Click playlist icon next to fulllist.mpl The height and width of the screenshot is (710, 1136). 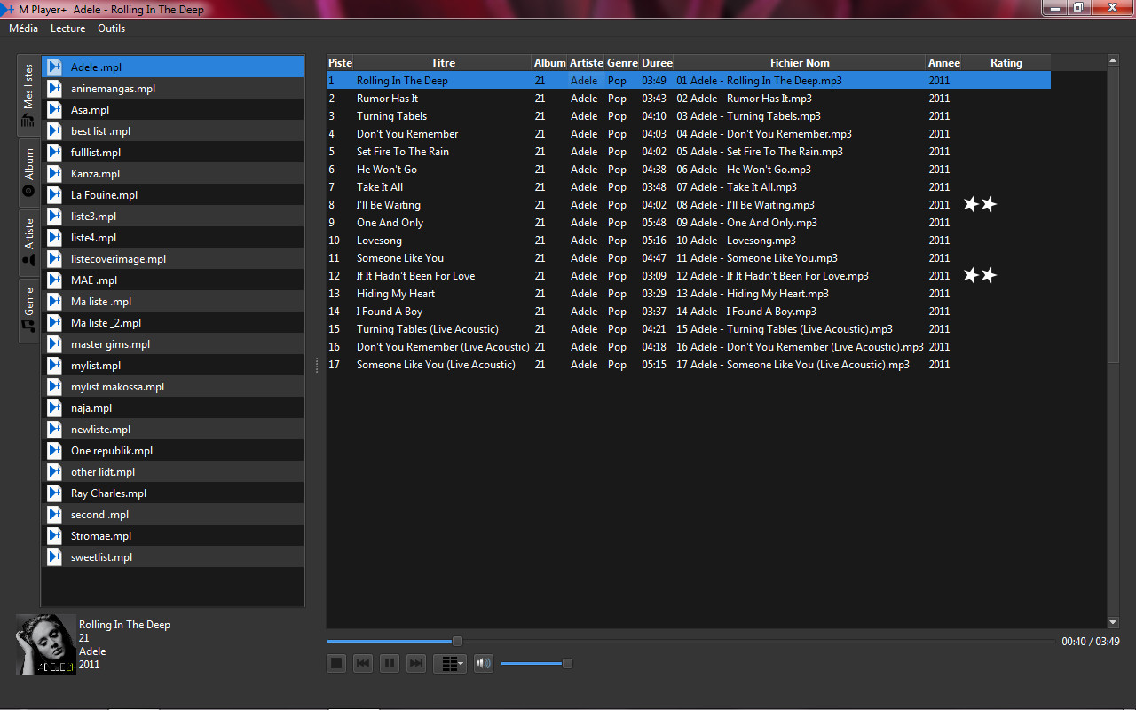point(54,152)
